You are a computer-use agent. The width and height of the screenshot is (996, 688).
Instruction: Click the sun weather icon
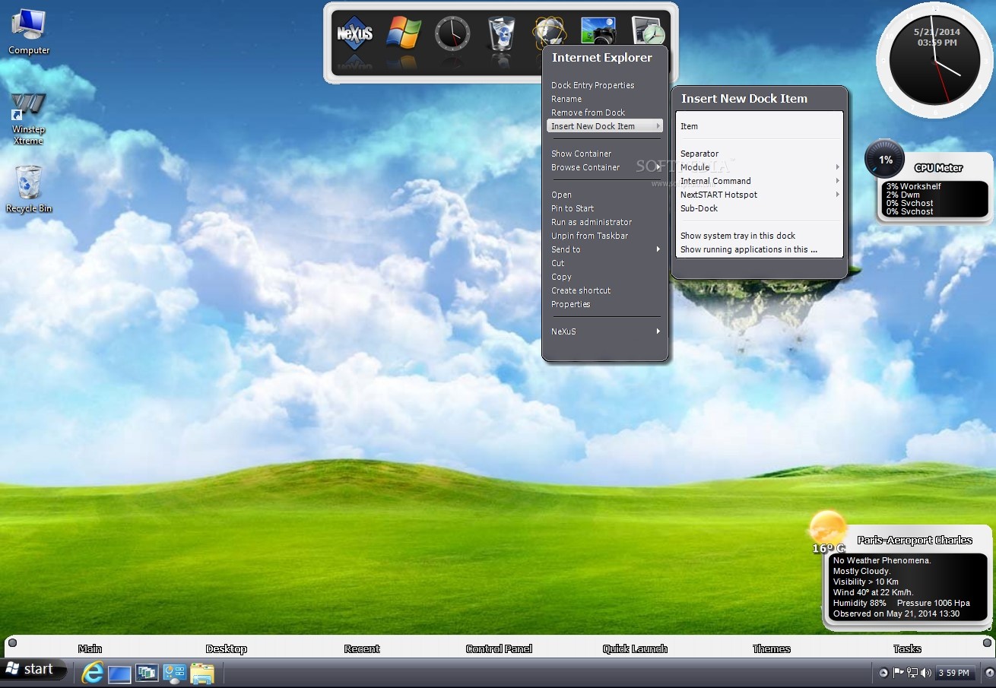(827, 528)
